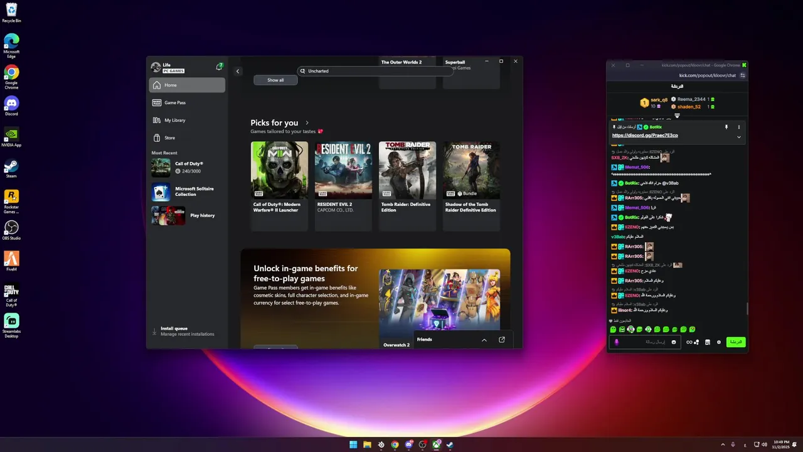This screenshot has height=452, width=803.
Task: Click the infinity and dots icon
Action: 693,342
